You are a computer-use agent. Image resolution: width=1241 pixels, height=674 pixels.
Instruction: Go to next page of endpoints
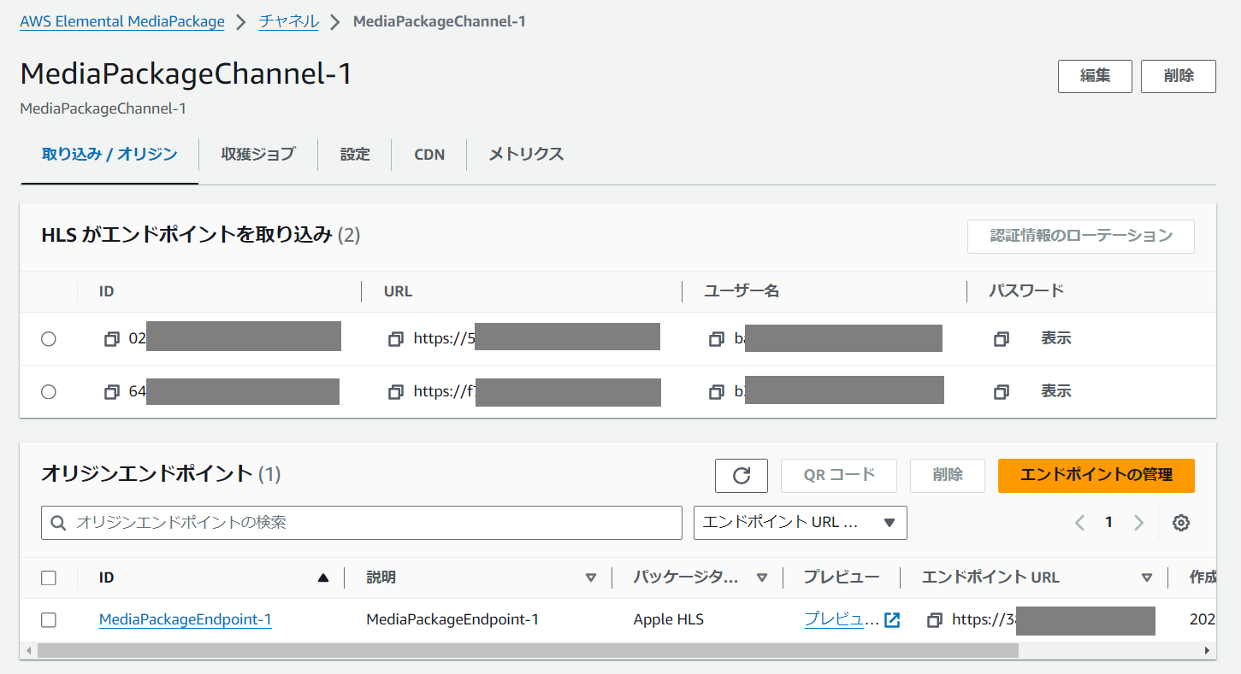[1138, 523]
